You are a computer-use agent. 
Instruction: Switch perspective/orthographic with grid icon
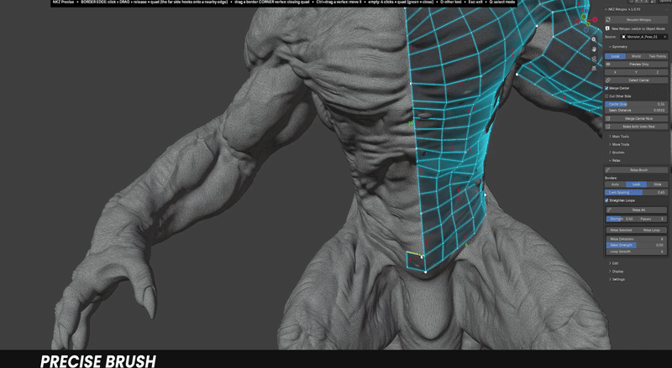click(x=594, y=68)
